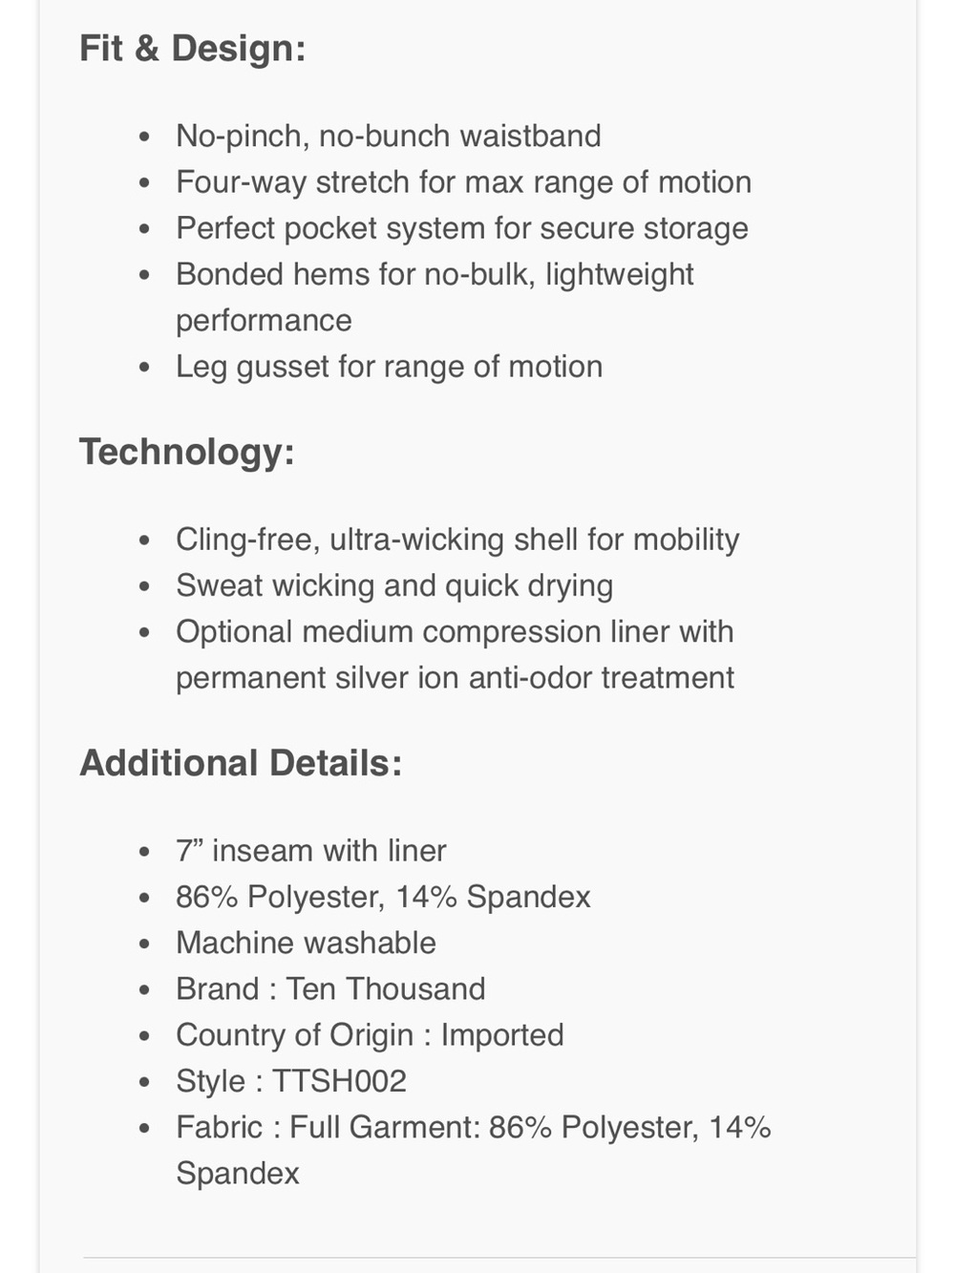
Task: Click the 7" inseam with liner bullet
Action: 311,851
